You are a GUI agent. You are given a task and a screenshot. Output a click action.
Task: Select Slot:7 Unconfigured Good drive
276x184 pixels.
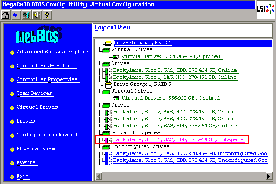point(190,161)
